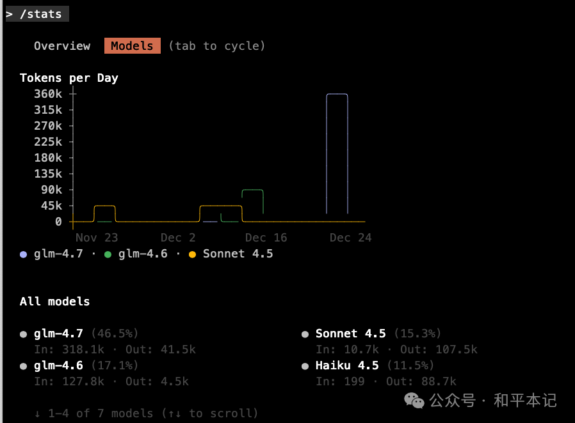Select the glm-4.6 legend label
This screenshot has width=575, height=423.
tap(143, 254)
